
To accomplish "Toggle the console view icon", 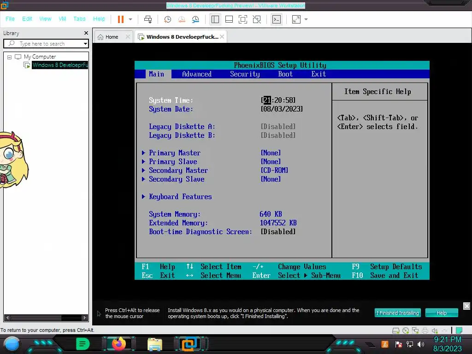I will (x=277, y=19).
